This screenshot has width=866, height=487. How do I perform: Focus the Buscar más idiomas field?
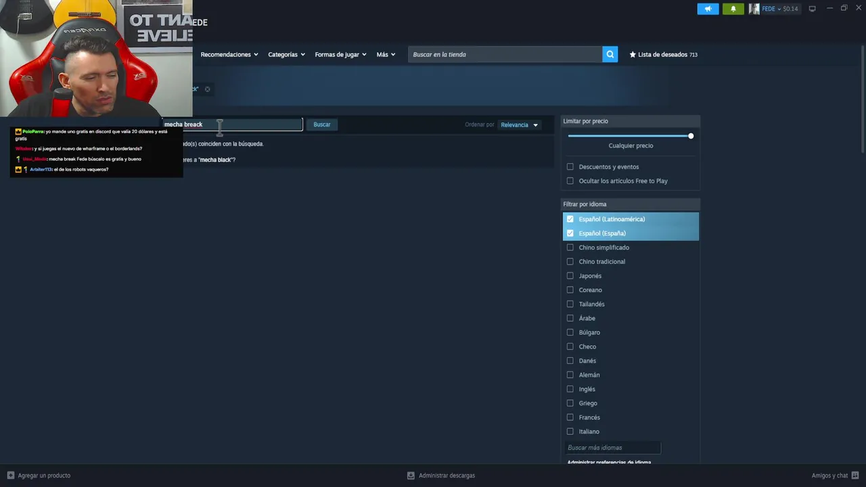(612, 448)
